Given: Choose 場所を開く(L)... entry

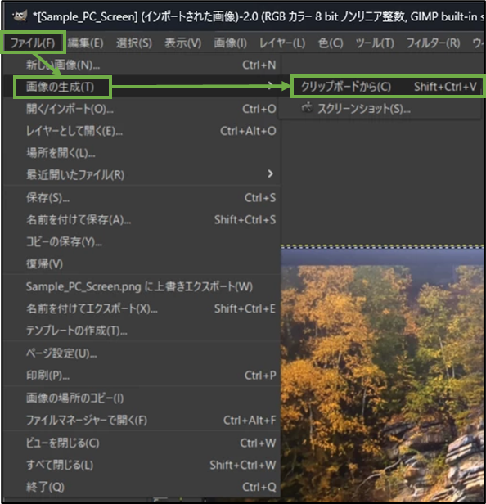Looking at the screenshot, I should point(142,153).
